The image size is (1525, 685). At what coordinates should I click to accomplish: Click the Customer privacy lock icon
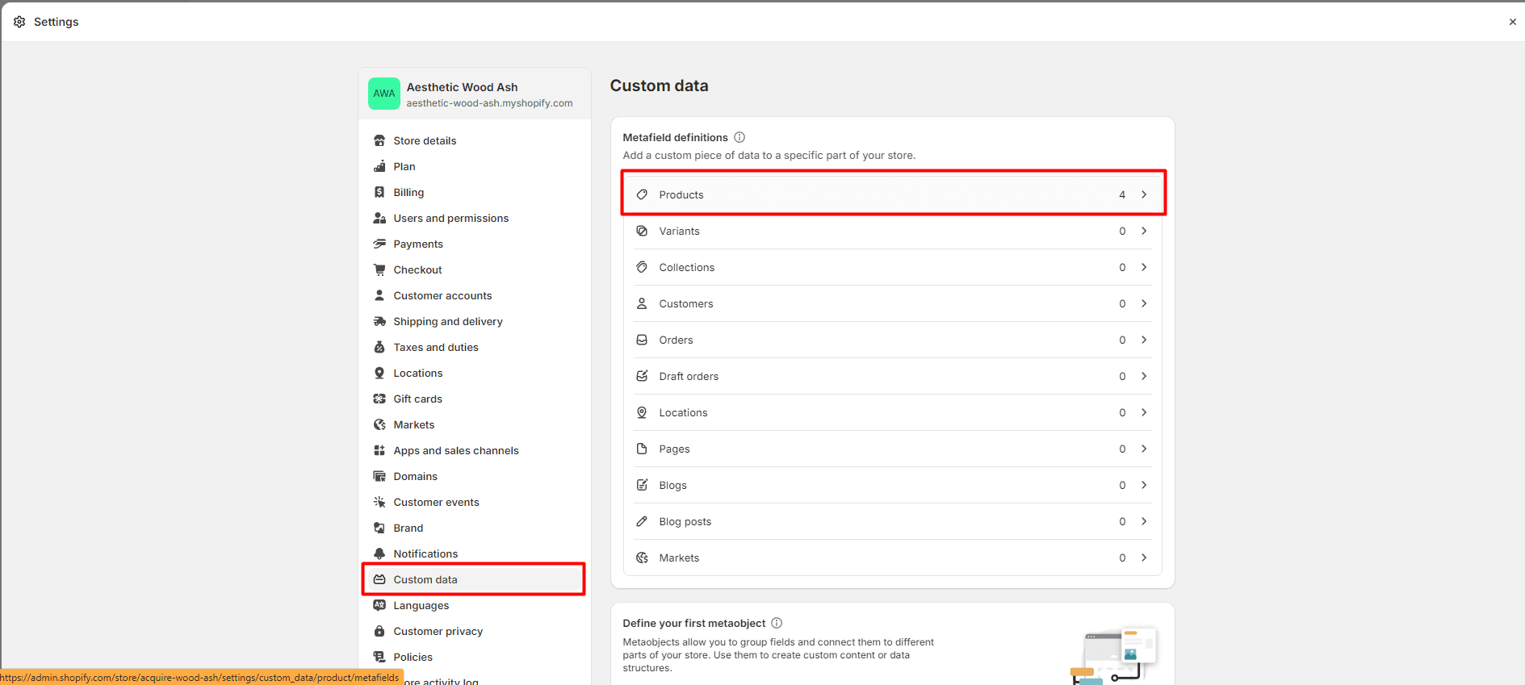pos(379,631)
